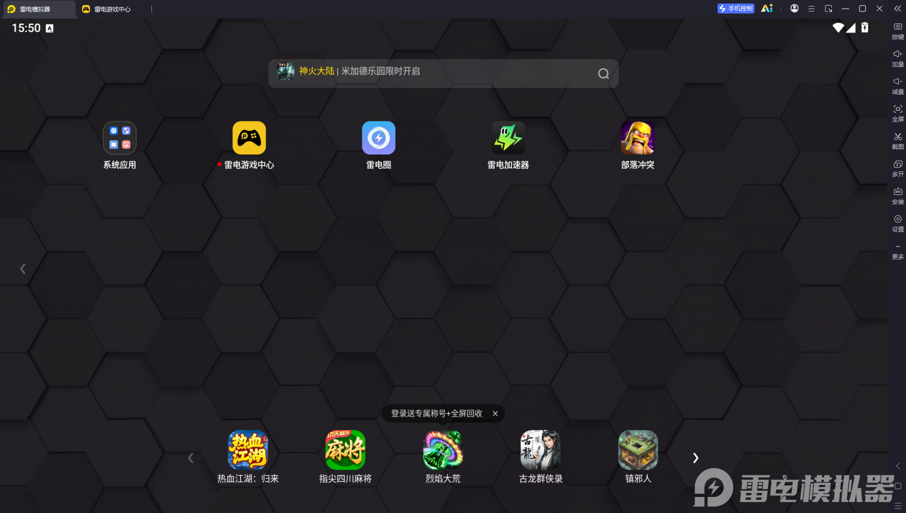The width and height of the screenshot is (906, 513).
Task: Open the 系统应用 folder
Action: coord(119,138)
